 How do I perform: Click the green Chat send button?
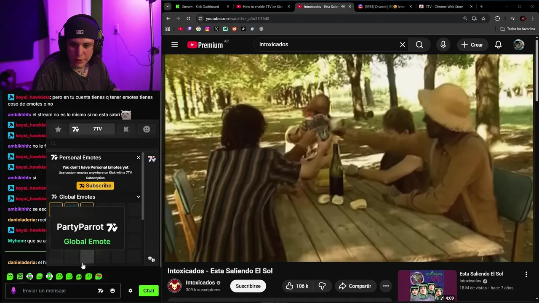(x=149, y=290)
